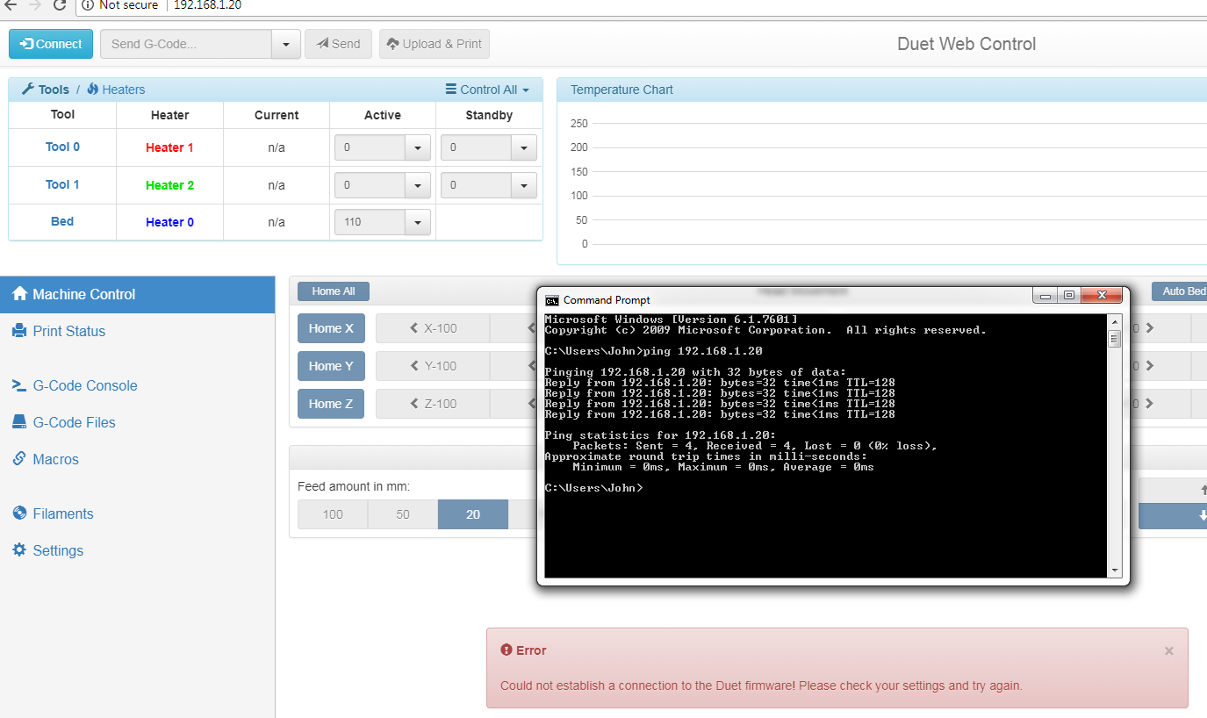This screenshot has height=718, width=1207.
Task: Open the Send G-Code history dropdown arrow
Action: [286, 44]
